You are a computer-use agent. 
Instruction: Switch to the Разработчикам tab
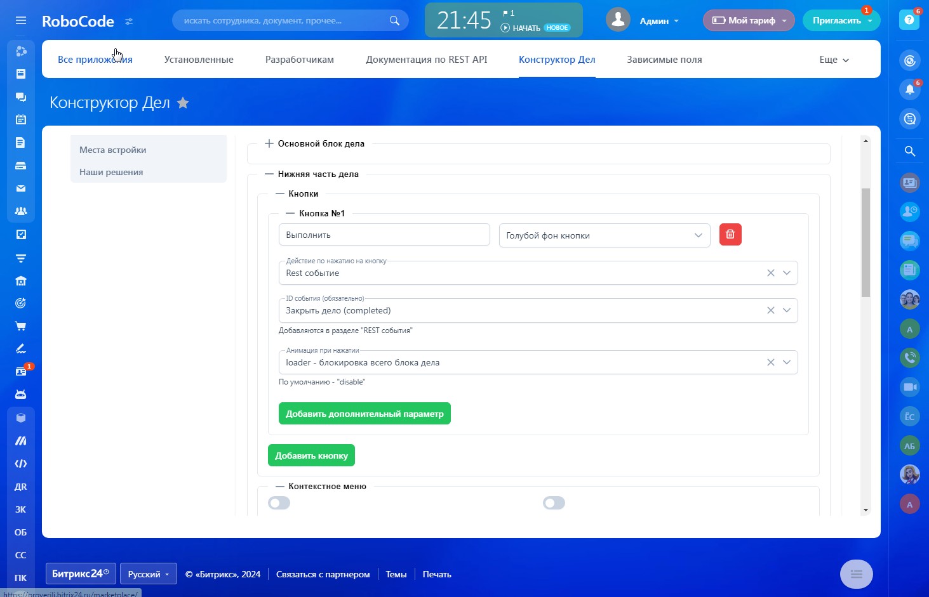300,60
